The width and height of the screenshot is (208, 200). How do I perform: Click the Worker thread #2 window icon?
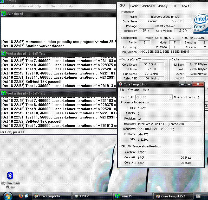point(3,93)
